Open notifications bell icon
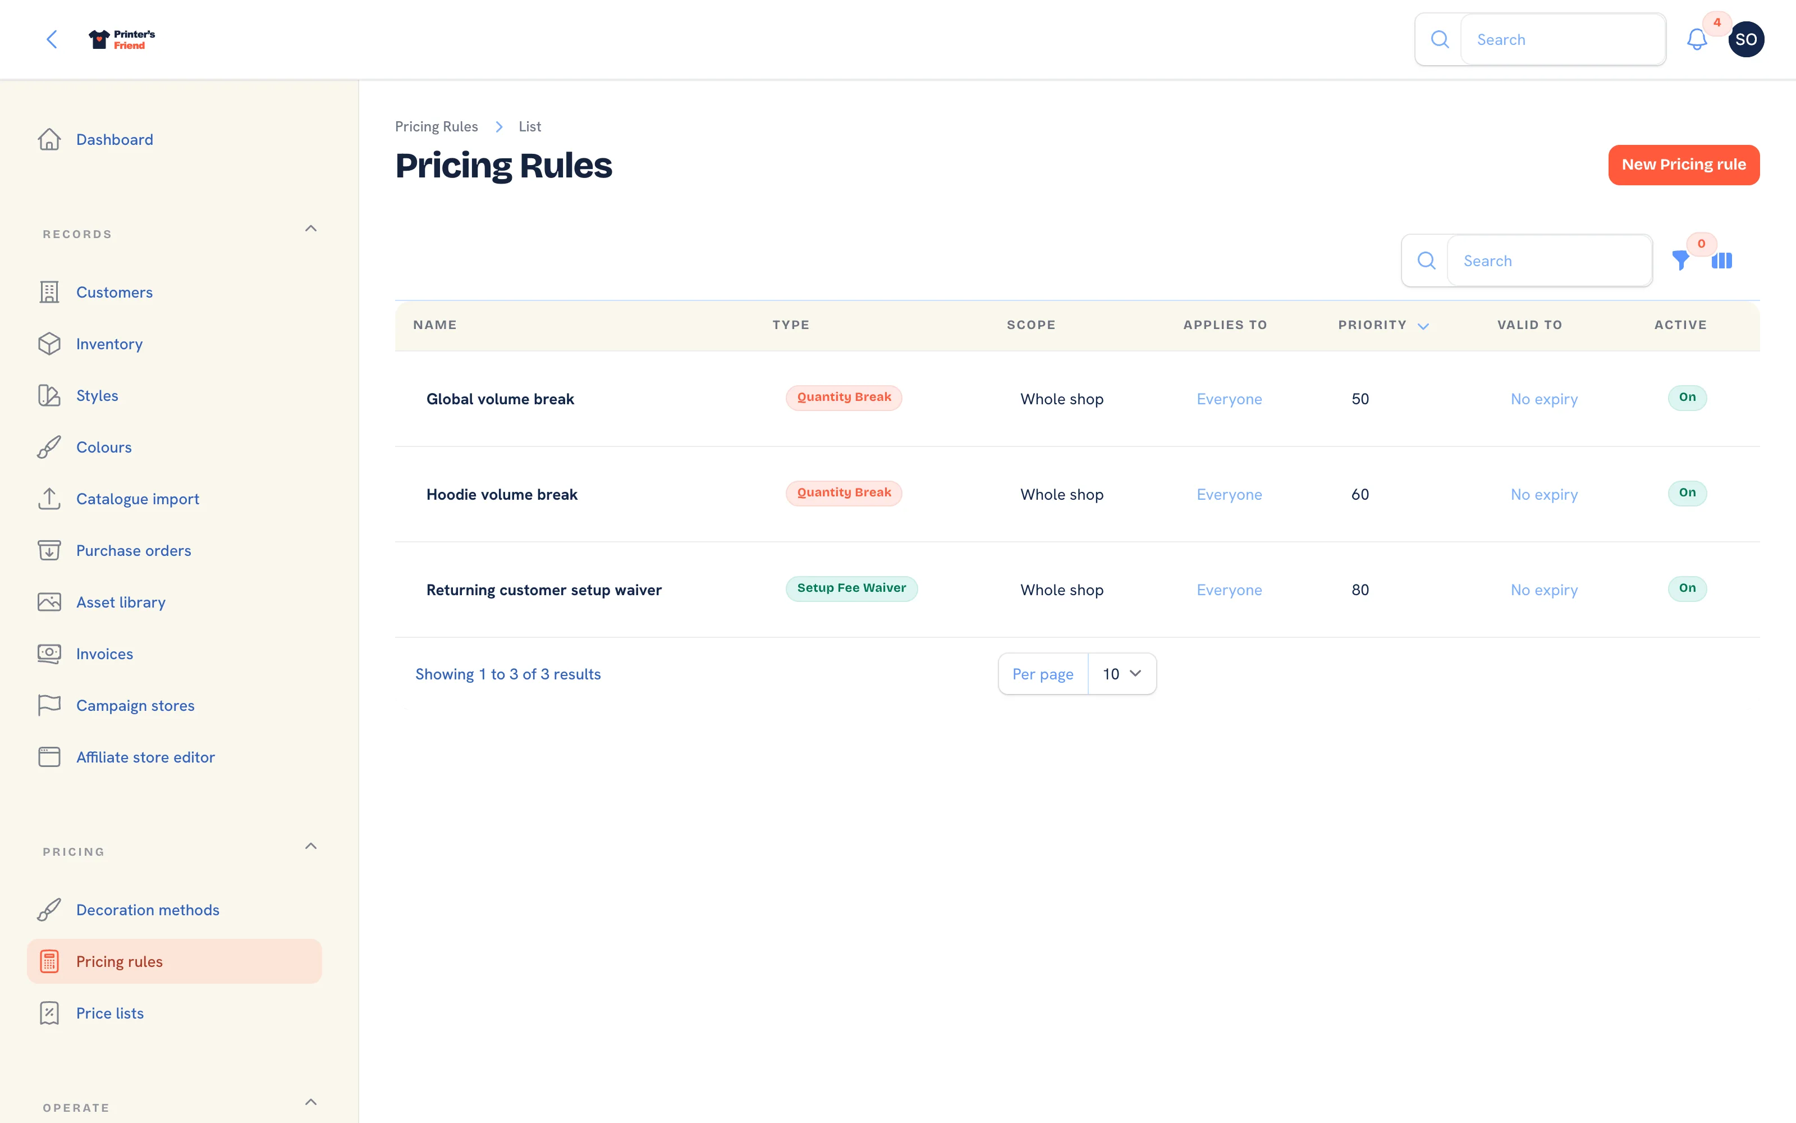This screenshot has height=1123, width=1796. click(x=1697, y=39)
